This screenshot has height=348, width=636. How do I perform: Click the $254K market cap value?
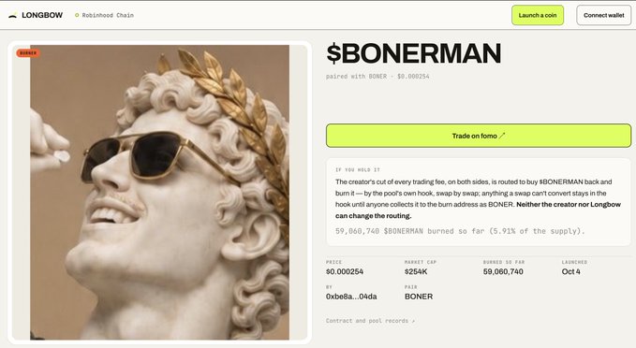(x=416, y=272)
